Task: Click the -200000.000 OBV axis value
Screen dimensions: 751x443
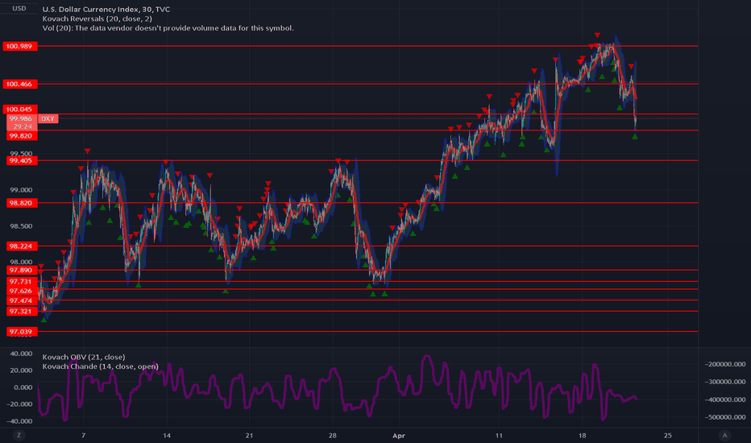Action: pos(724,364)
